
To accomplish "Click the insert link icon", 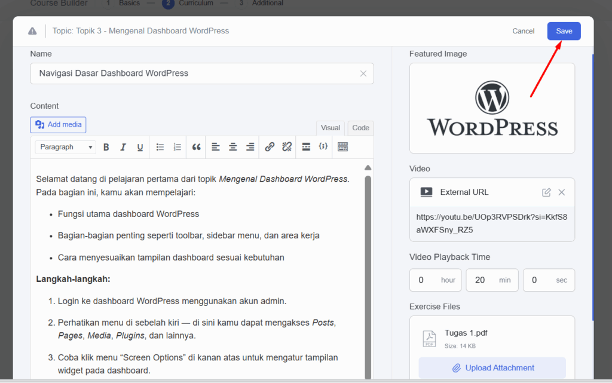I will pyautogui.click(x=270, y=147).
